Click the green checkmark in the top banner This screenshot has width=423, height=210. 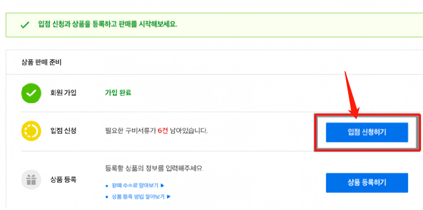click(x=25, y=25)
